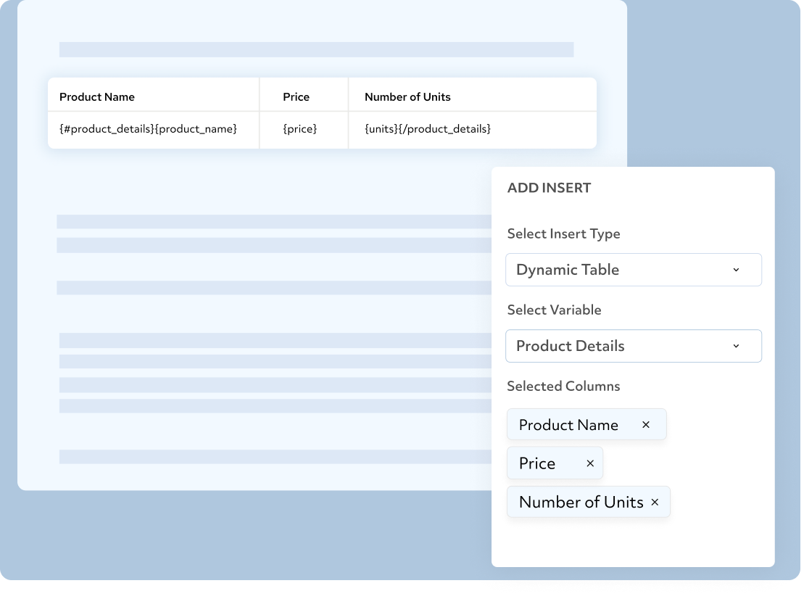Viewport: 804px width, 599px height.
Task: Click the chevron on Dynamic Table dropdown
Action: click(x=736, y=269)
